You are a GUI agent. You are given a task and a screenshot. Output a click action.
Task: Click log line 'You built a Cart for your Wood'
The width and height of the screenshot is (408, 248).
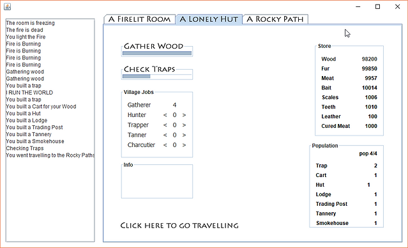(41, 107)
